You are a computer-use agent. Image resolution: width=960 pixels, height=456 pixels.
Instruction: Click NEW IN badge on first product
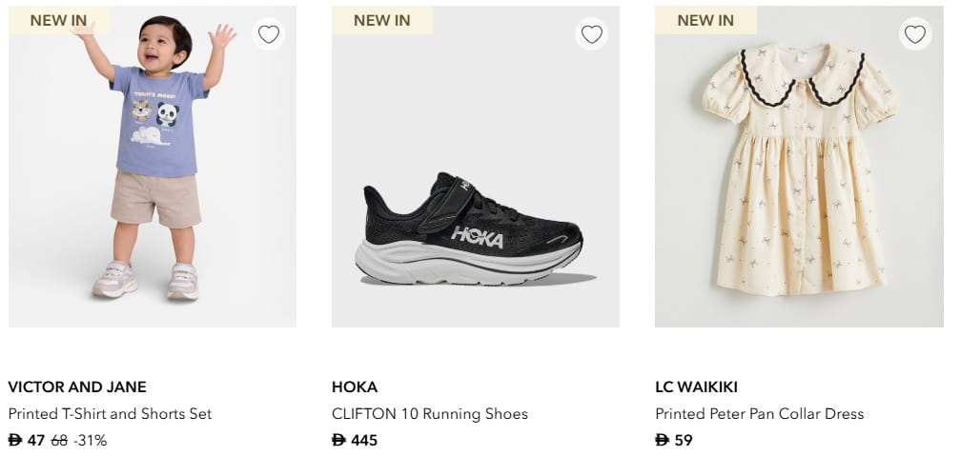(58, 20)
